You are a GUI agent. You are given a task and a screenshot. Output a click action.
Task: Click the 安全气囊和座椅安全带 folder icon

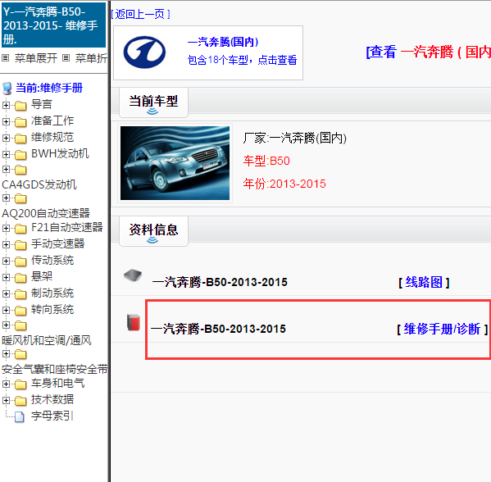click(x=20, y=354)
